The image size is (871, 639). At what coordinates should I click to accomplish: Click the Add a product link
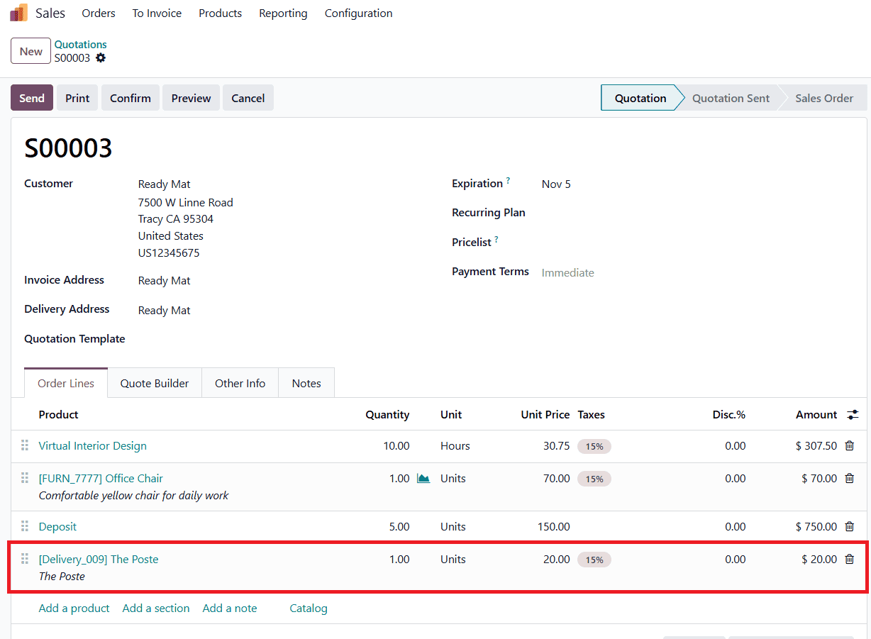click(x=74, y=608)
